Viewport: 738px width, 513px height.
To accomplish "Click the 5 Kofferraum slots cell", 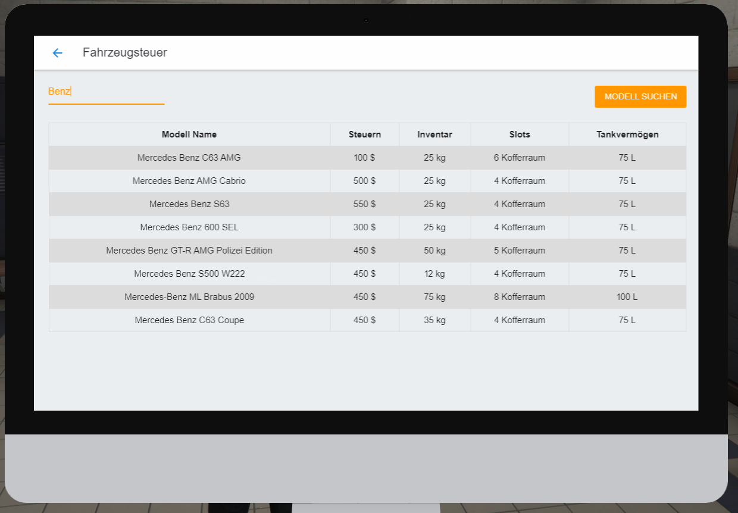I will point(520,251).
